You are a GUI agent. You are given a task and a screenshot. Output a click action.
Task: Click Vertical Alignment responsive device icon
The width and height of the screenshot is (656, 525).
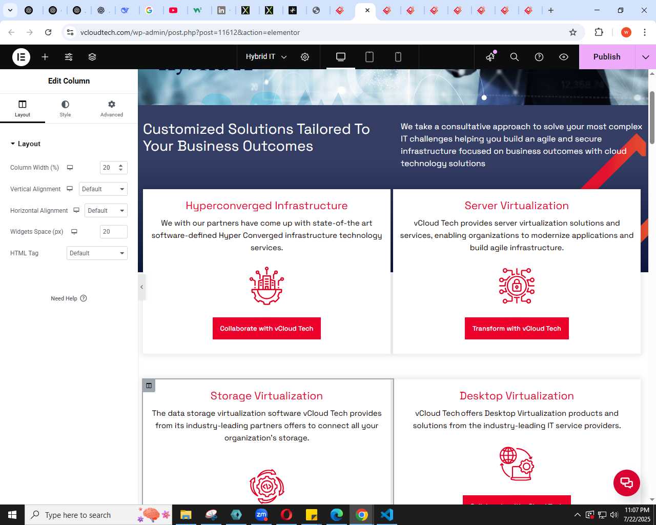(70, 189)
